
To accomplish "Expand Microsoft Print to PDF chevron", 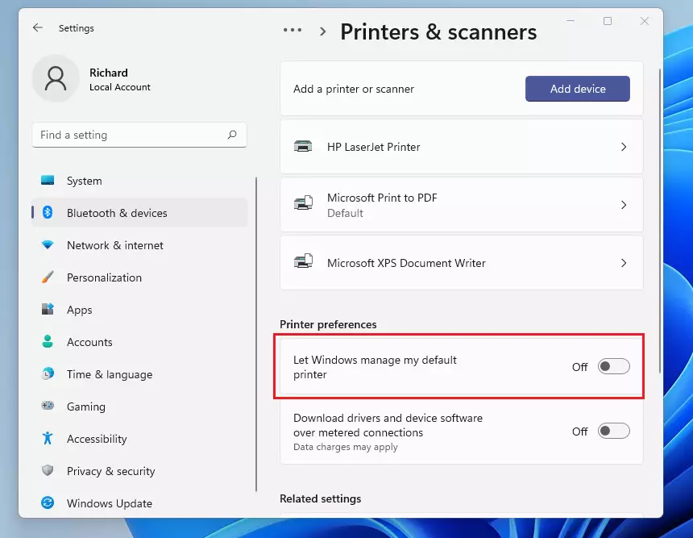I will click(624, 205).
